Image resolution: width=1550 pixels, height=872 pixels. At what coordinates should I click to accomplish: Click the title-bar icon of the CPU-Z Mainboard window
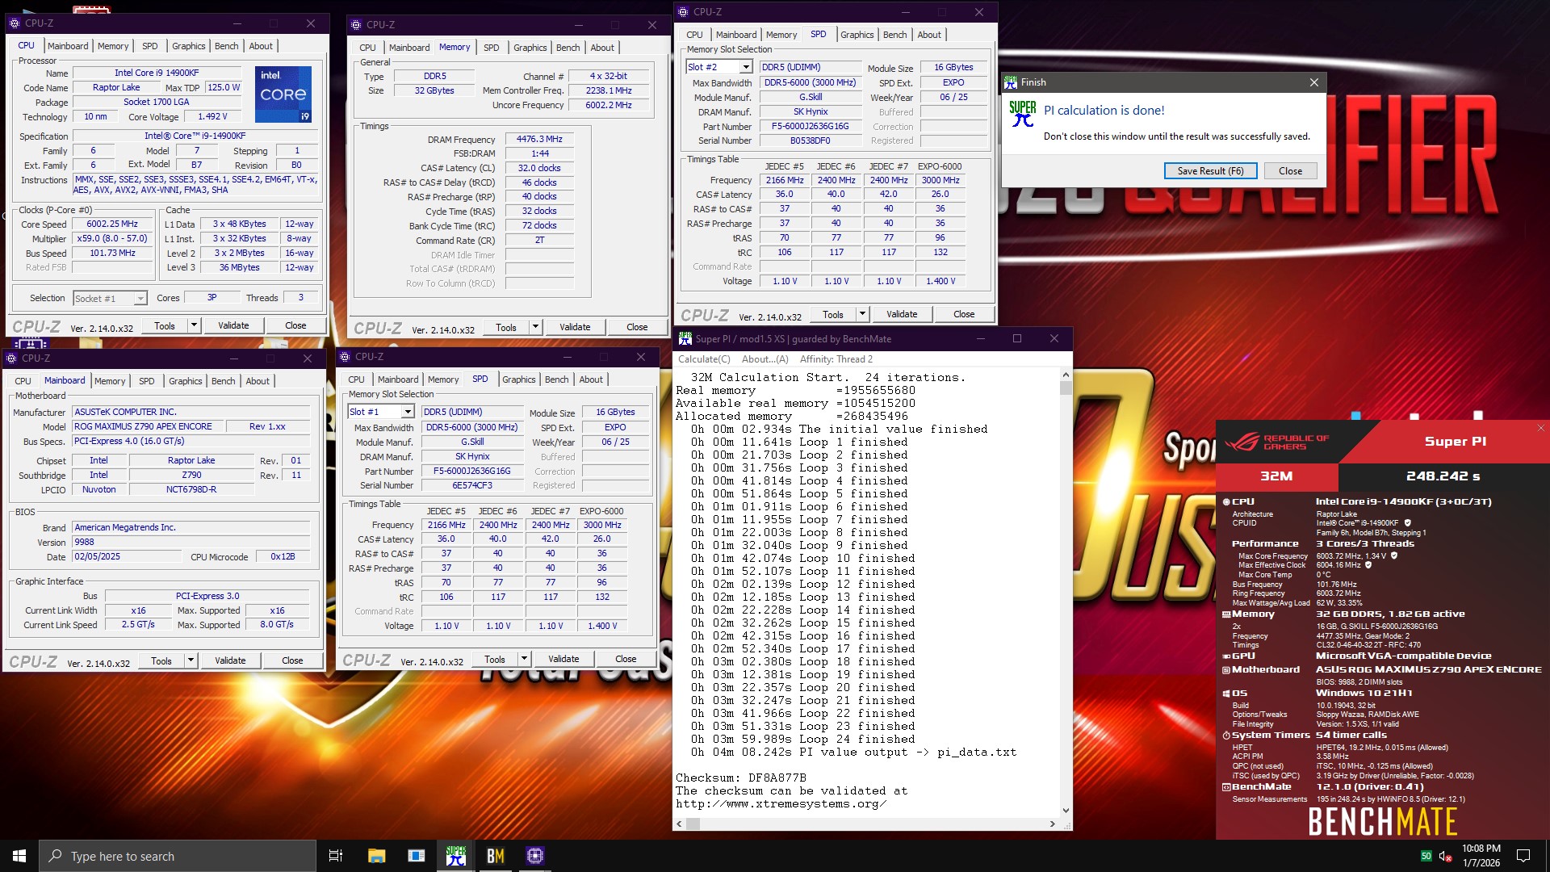(12, 358)
